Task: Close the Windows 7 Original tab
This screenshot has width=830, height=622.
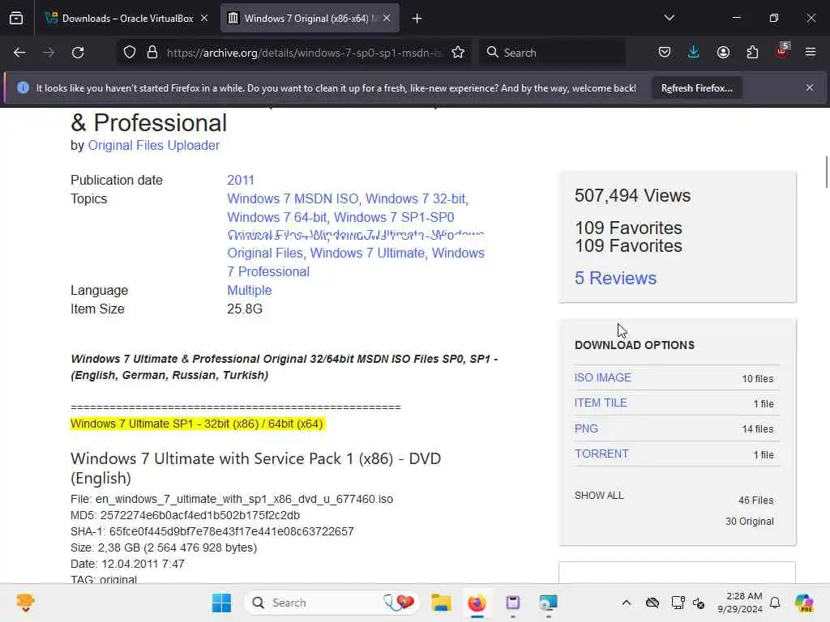Action: 387,18
